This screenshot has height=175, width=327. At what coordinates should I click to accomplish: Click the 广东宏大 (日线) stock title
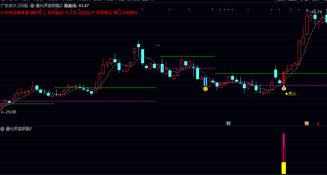click(x=14, y=6)
